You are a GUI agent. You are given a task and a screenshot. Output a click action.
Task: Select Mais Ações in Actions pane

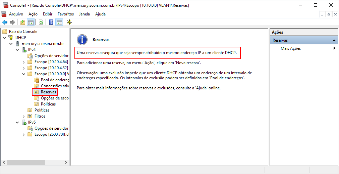pos(291,48)
